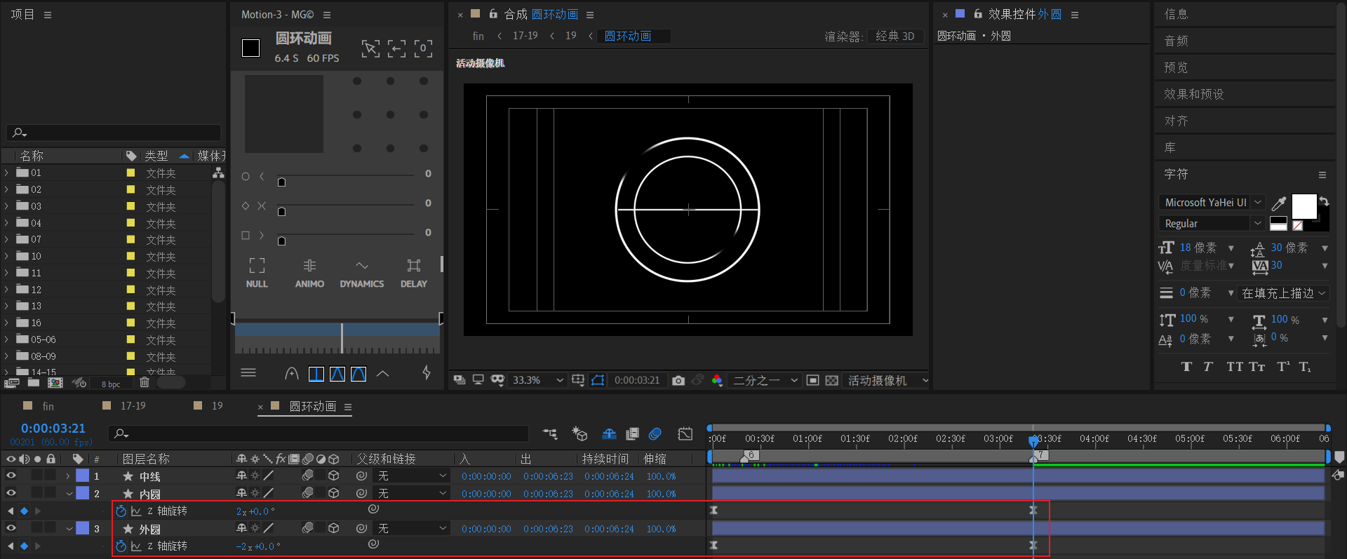Toggle keyframe diamond on 内圆 Z rotation row

pyautogui.click(x=24, y=511)
